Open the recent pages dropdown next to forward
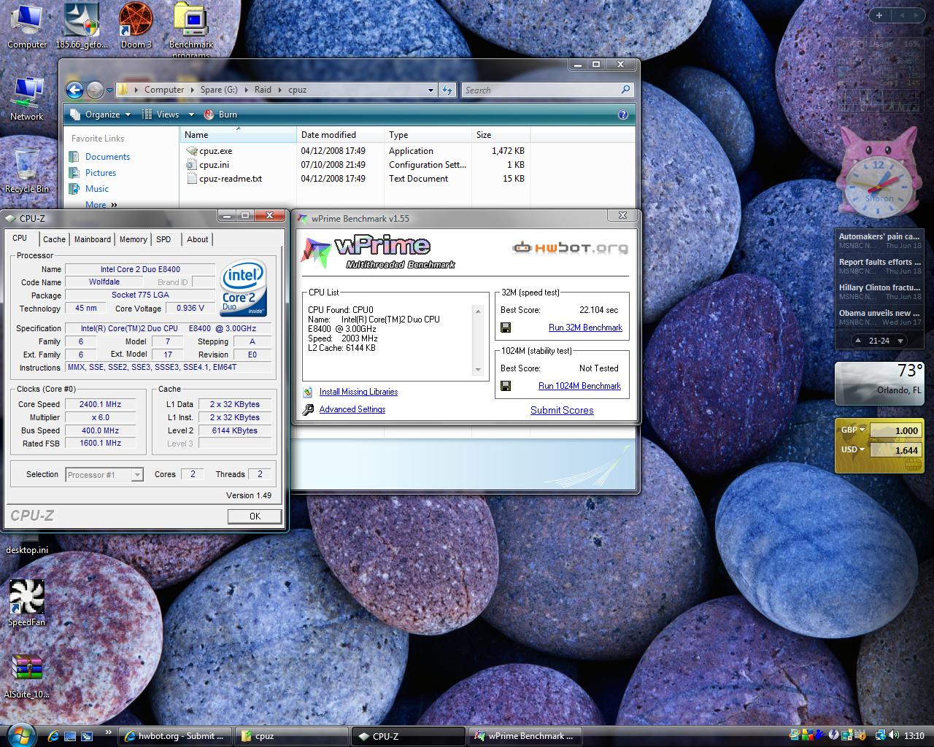The width and height of the screenshot is (934, 747). 109,90
